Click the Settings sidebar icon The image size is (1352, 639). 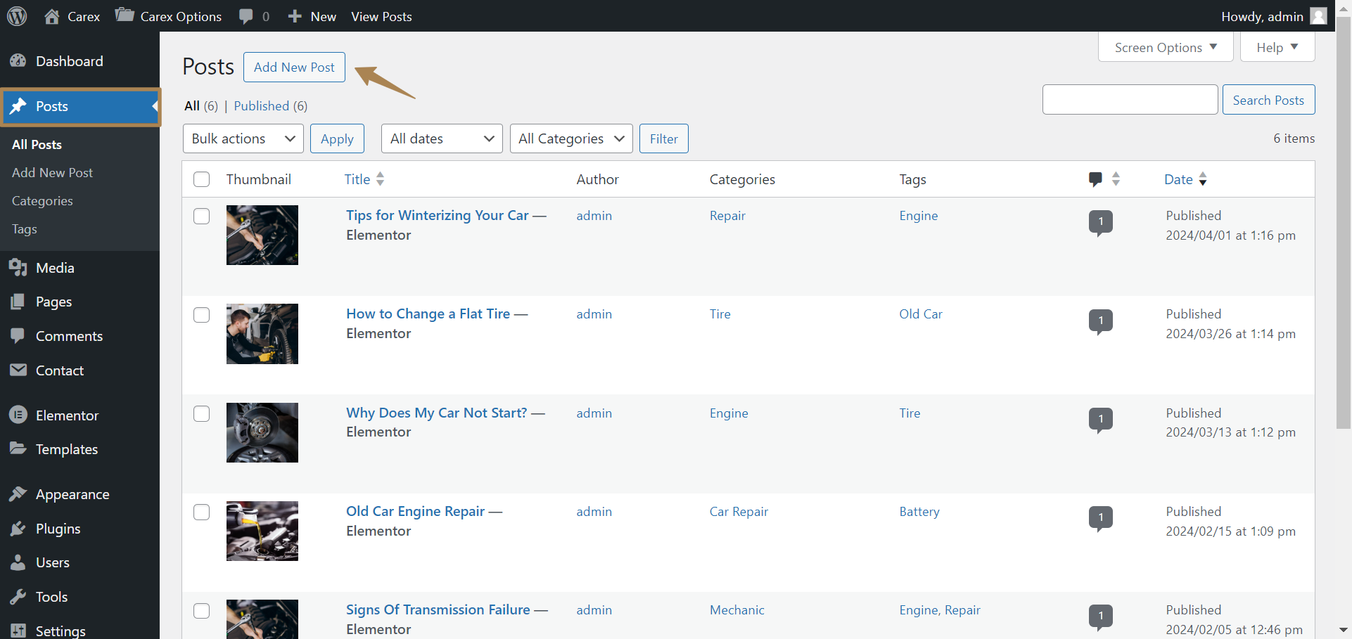[18, 631]
